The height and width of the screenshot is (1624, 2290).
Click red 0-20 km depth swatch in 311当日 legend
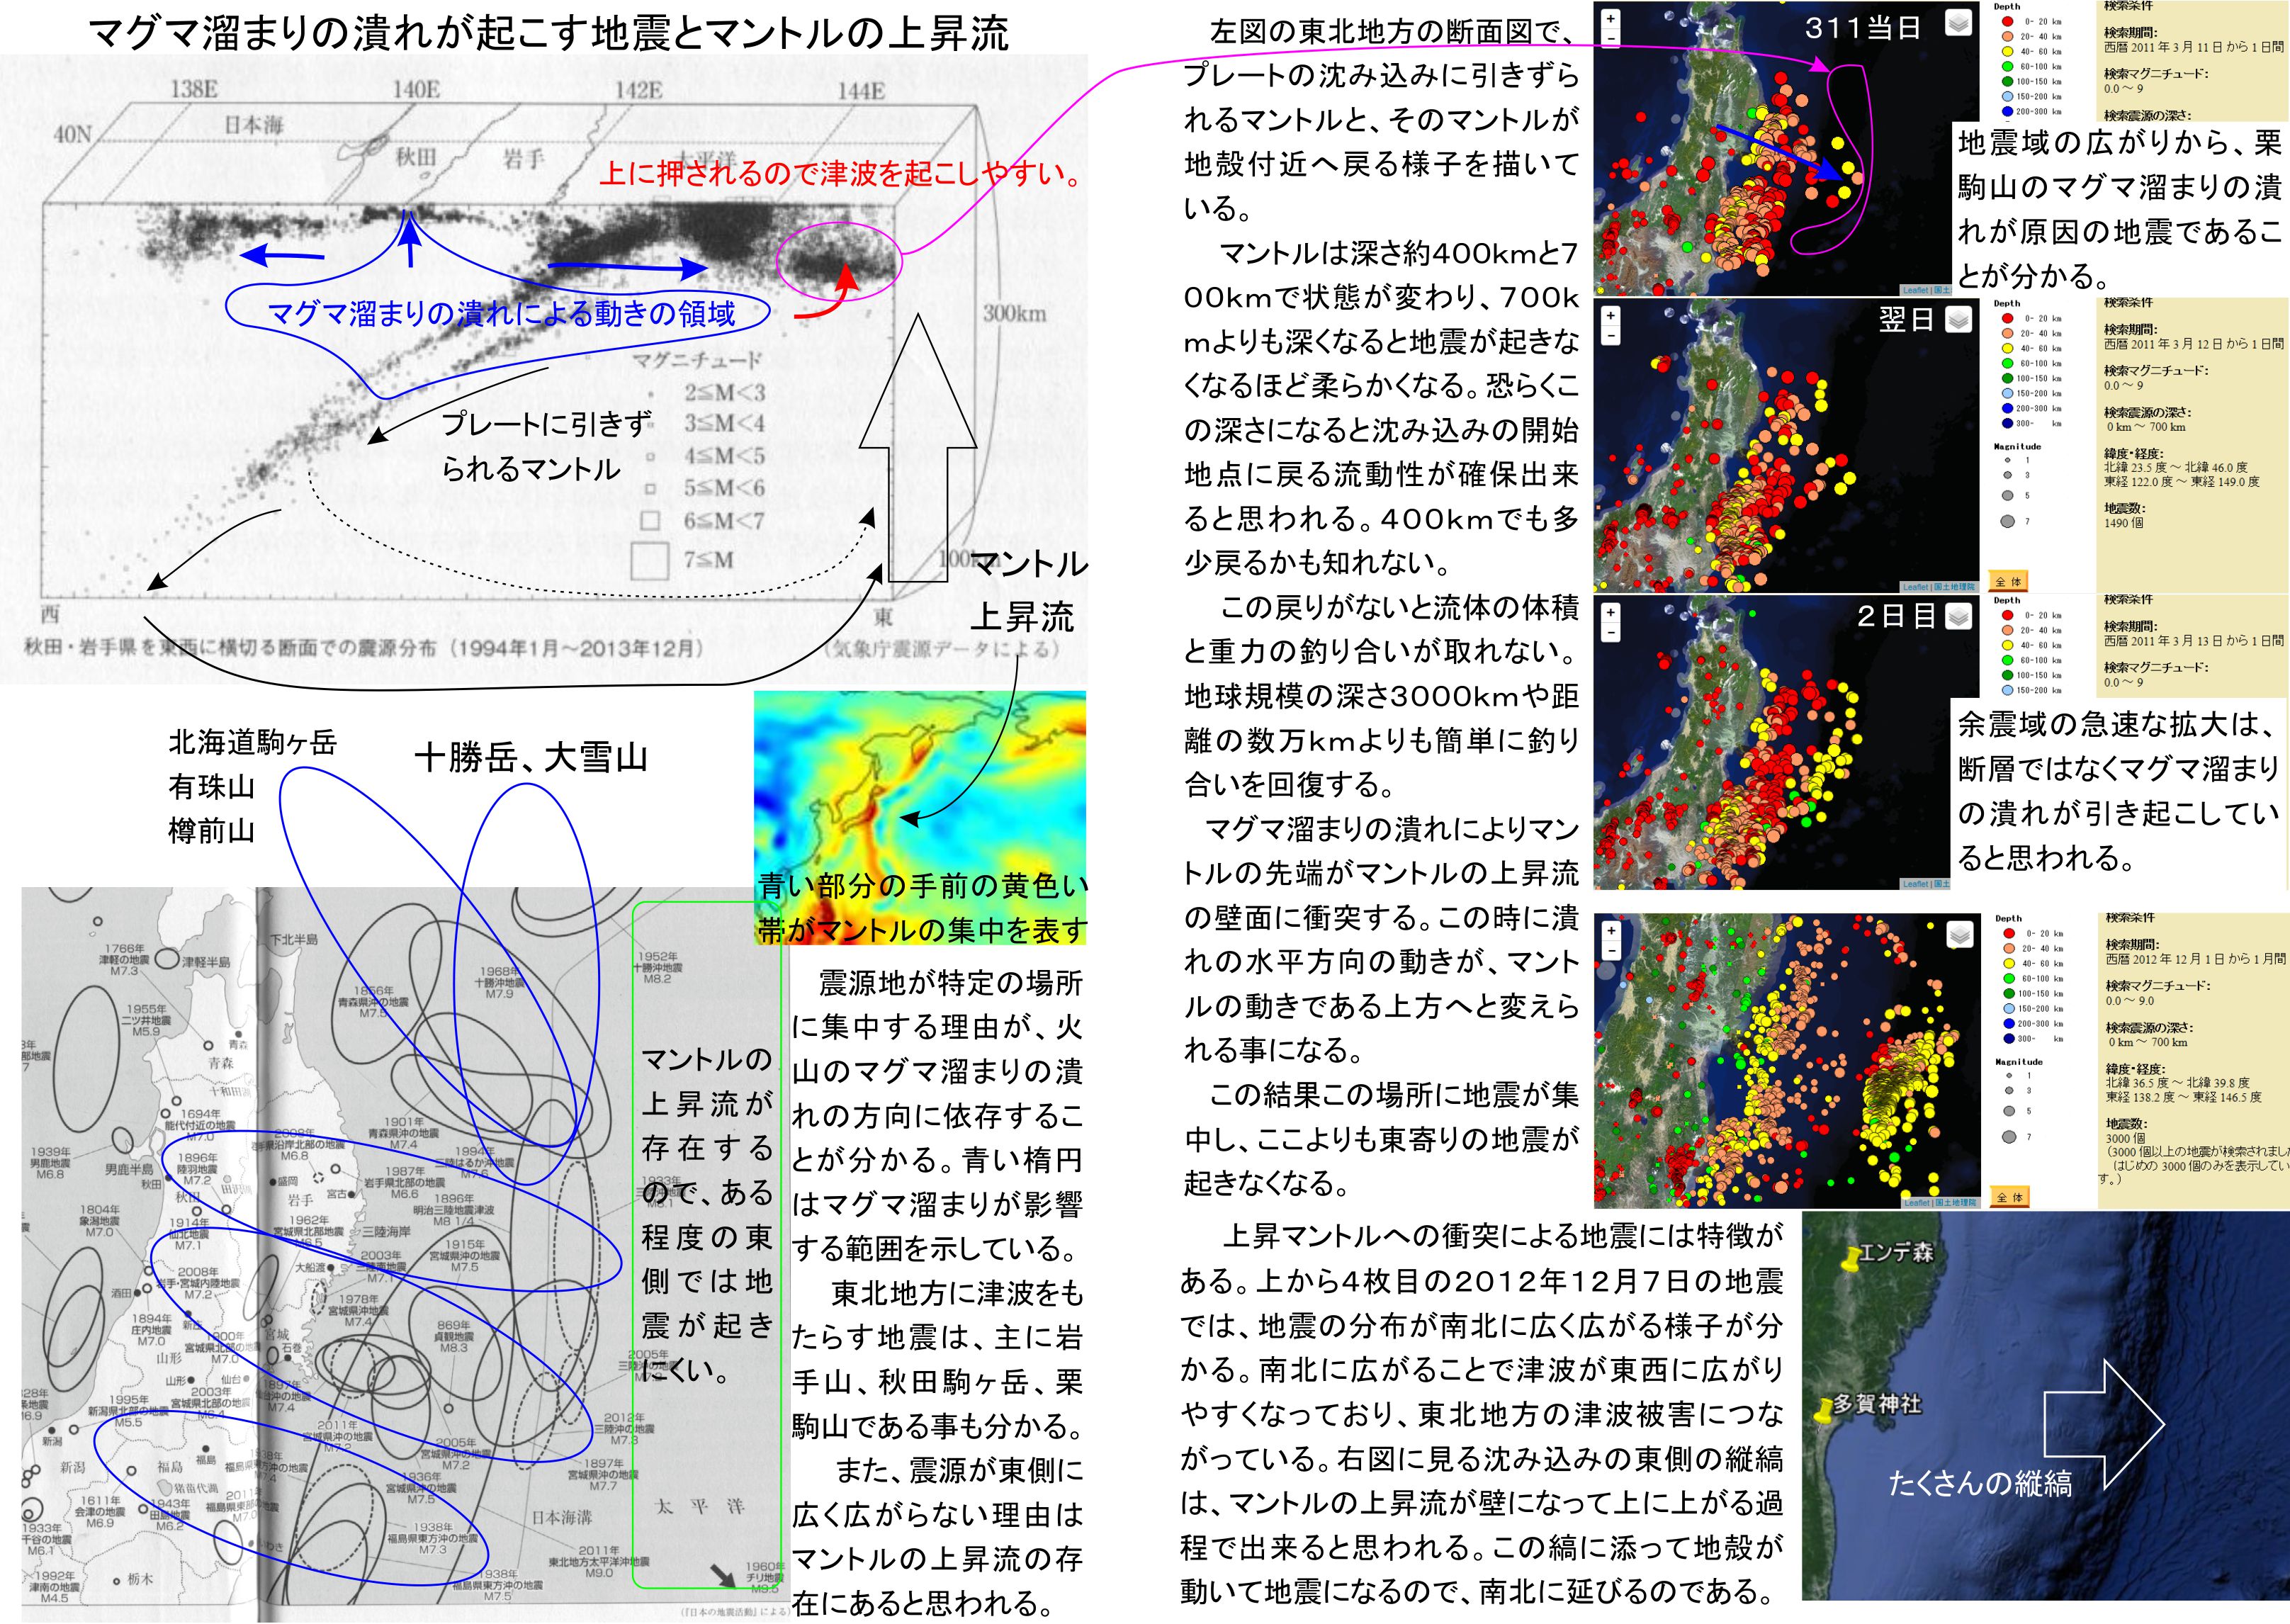tap(2007, 21)
